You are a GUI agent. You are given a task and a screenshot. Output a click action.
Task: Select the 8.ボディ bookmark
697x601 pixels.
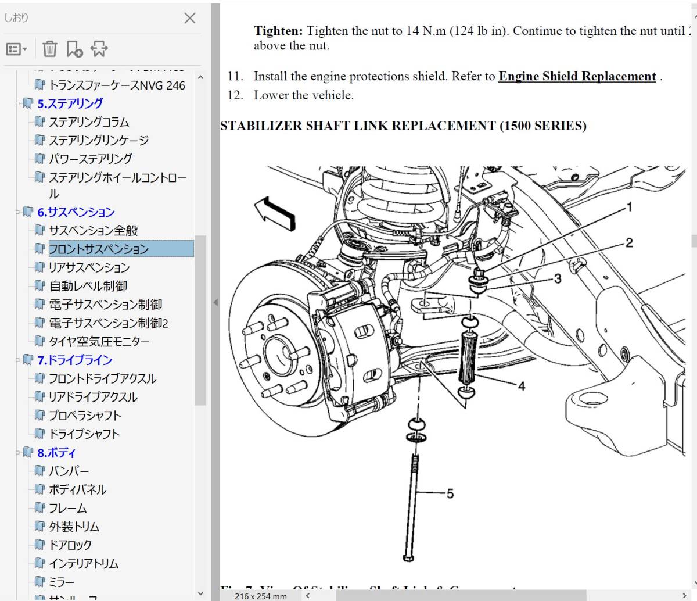tap(57, 453)
